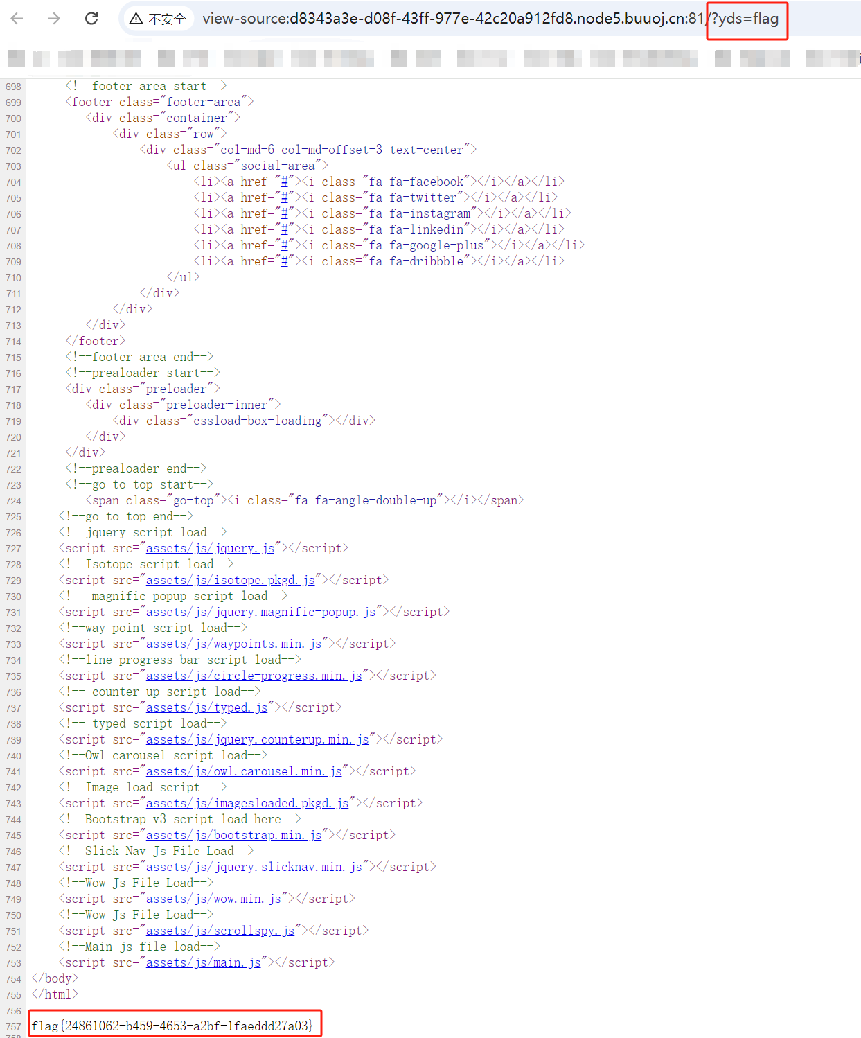Open the isotope.pkgd.js script link

click(x=230, y=580)
